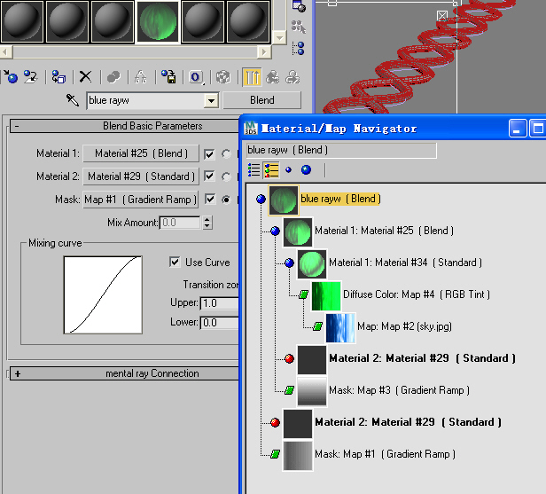Click the Make Material Copy icon
The image size is (546, 494).
coord(113,77)
